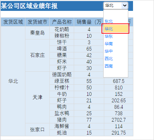The width and height of the screenshot is (154, 140).
Task: Select the blank option at list top
Action: 116,14
